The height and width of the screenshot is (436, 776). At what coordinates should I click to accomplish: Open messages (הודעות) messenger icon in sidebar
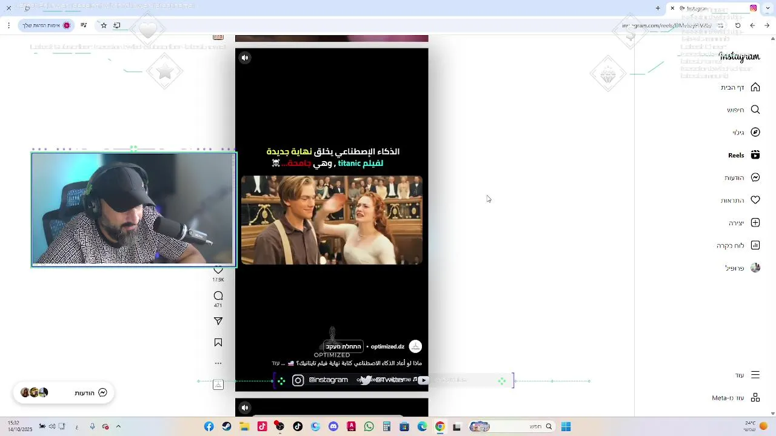[755, 177]
